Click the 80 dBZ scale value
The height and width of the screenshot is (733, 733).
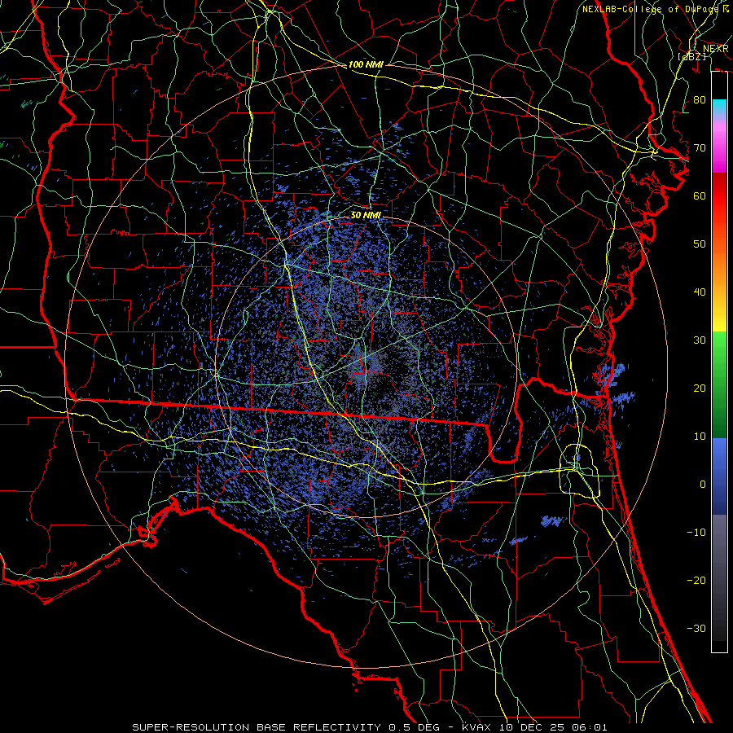pos(700,100)
